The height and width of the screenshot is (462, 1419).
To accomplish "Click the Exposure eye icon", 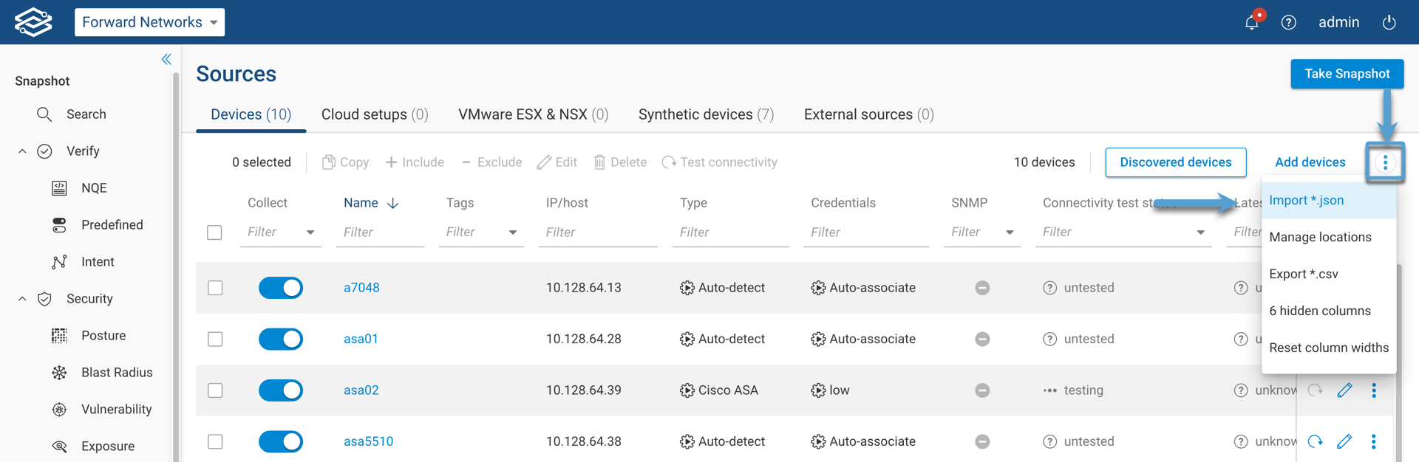I will [x=59, y=447].
